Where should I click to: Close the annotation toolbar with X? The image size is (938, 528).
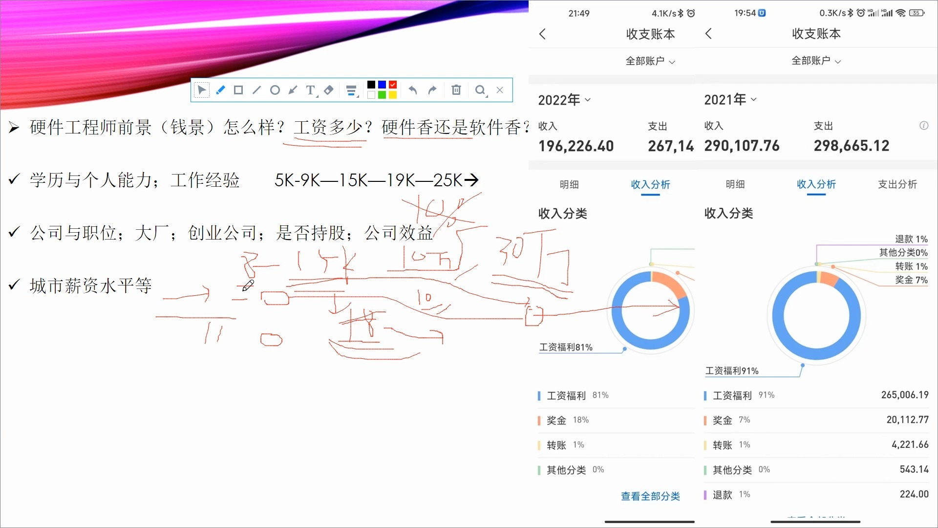point(499,90)
